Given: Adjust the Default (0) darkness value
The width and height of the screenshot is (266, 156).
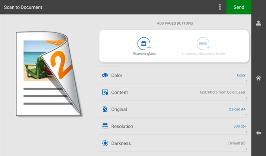Looking at the screenshot, I should click(237, 143).
